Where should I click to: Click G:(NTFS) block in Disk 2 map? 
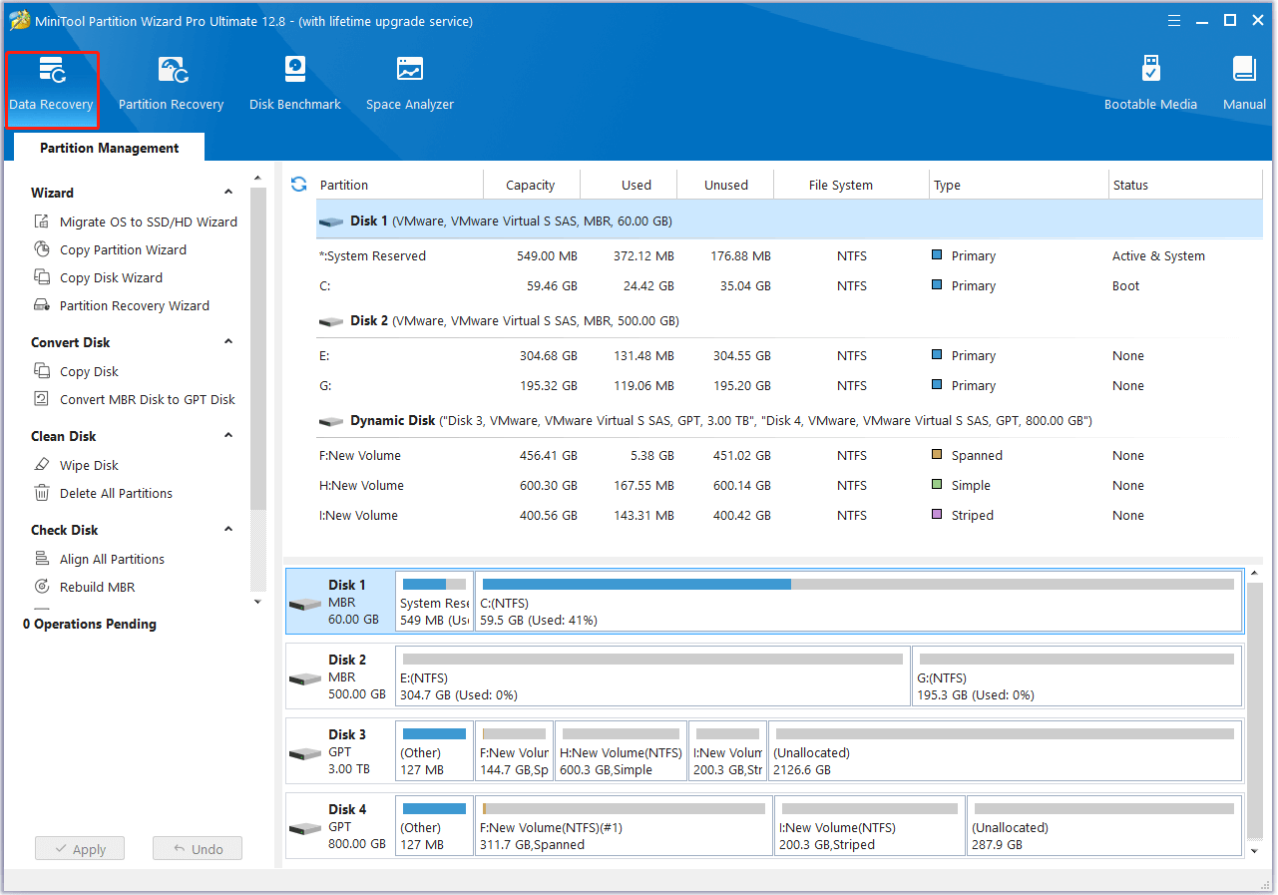click(1076, 676)
